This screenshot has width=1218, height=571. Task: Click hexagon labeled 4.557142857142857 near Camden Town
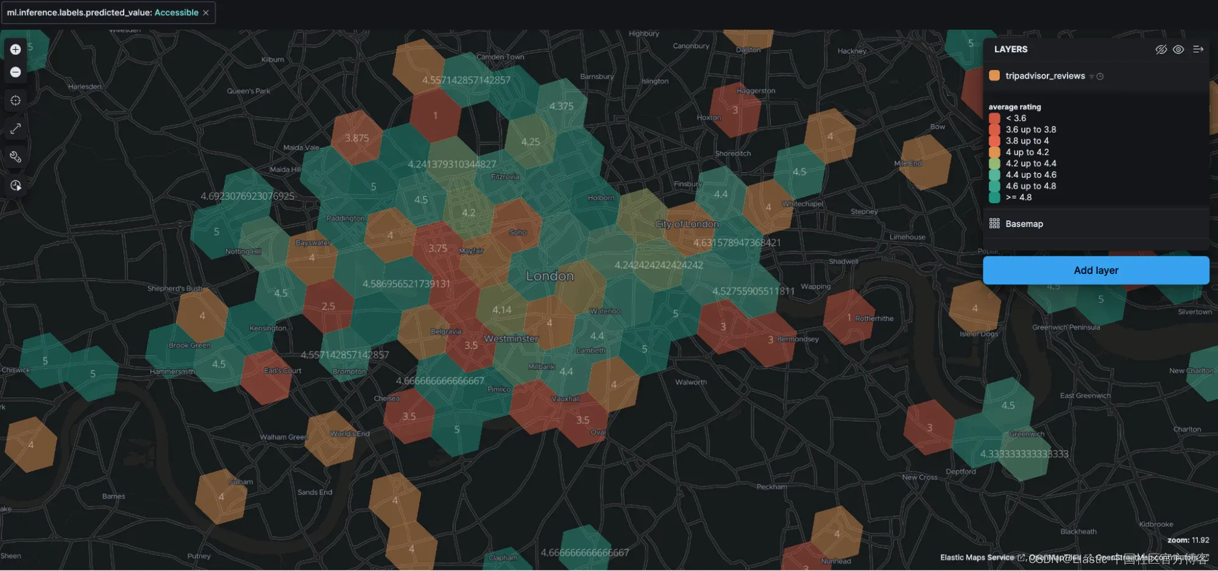(466, 80)
